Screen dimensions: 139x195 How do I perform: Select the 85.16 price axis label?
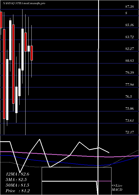(x=130, y=25)
